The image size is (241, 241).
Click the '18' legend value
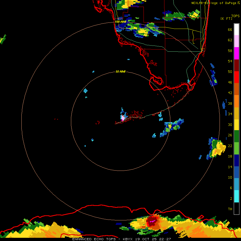coord(230,156)
